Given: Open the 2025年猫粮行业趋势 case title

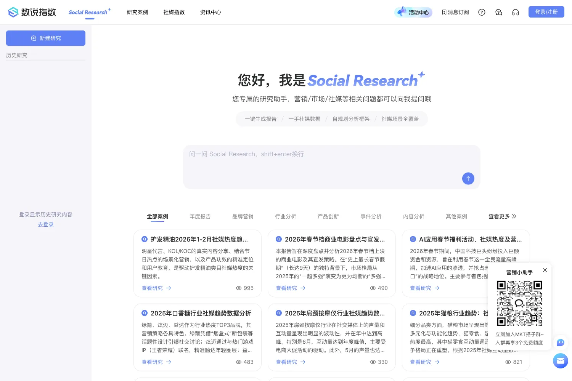Looking at the screenshot, I should pyautogui.click(x=453, y=313).
